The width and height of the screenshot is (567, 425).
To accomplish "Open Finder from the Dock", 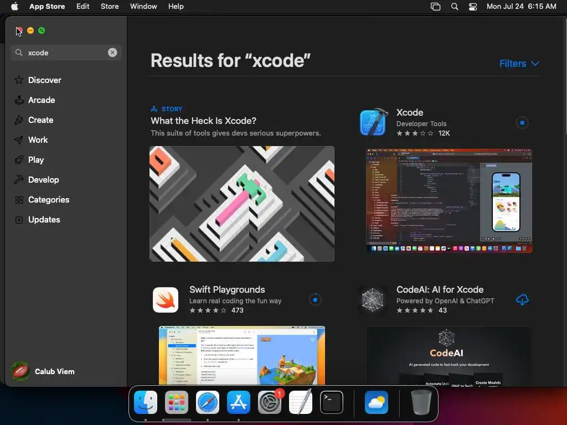I will pyautogui.click(x=146, y=402).
